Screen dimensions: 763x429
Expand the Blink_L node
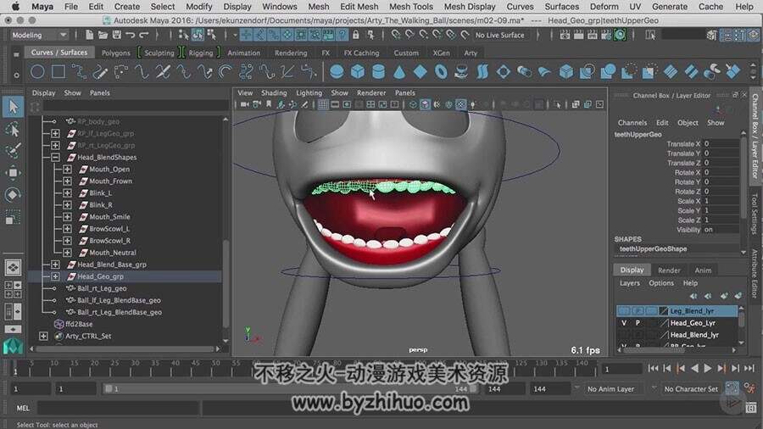[x=67, y=192]
